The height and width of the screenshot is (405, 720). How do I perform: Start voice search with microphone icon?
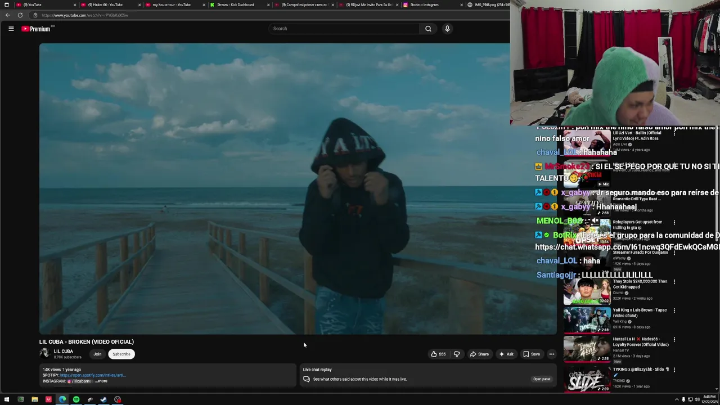click(447, 29)
